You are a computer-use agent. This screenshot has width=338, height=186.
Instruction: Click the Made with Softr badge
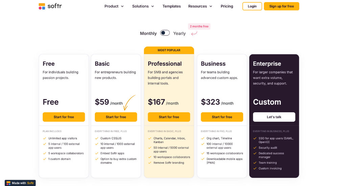click(20, 183)
